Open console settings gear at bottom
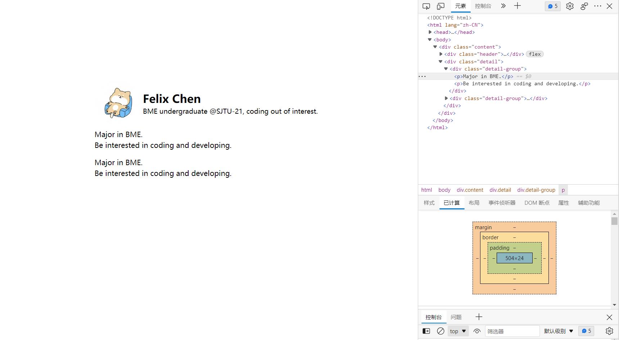 pyautogui.click(x=609, y=331)
